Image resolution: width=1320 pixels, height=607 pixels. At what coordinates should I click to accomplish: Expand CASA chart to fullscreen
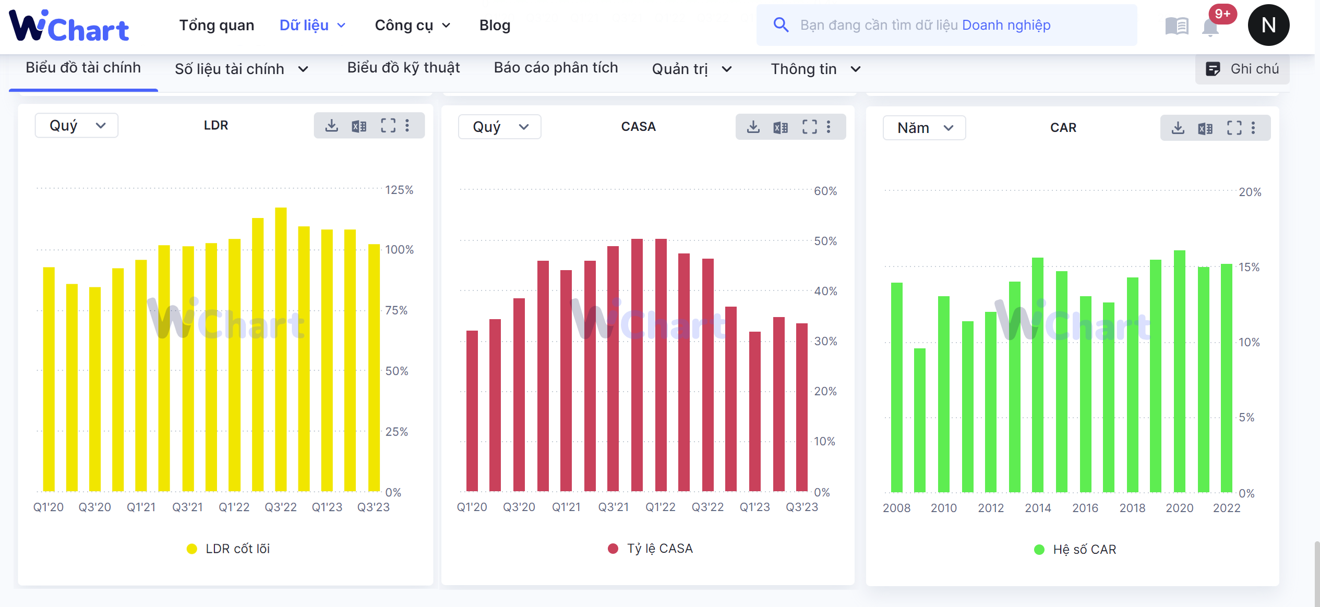[x=809, y=127]
